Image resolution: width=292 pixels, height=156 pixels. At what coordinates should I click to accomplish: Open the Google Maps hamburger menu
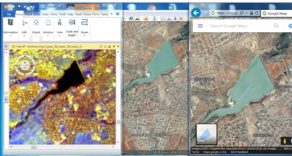pos(200,26)
